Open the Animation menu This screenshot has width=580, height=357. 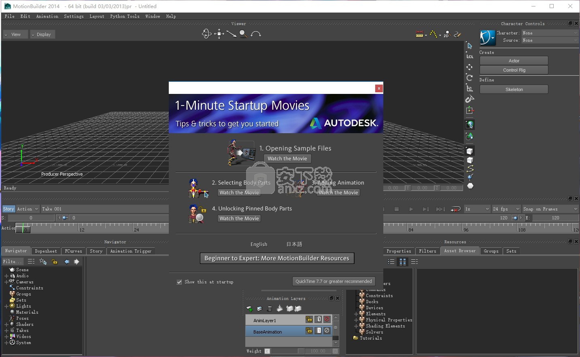click(x=47, y=17)
